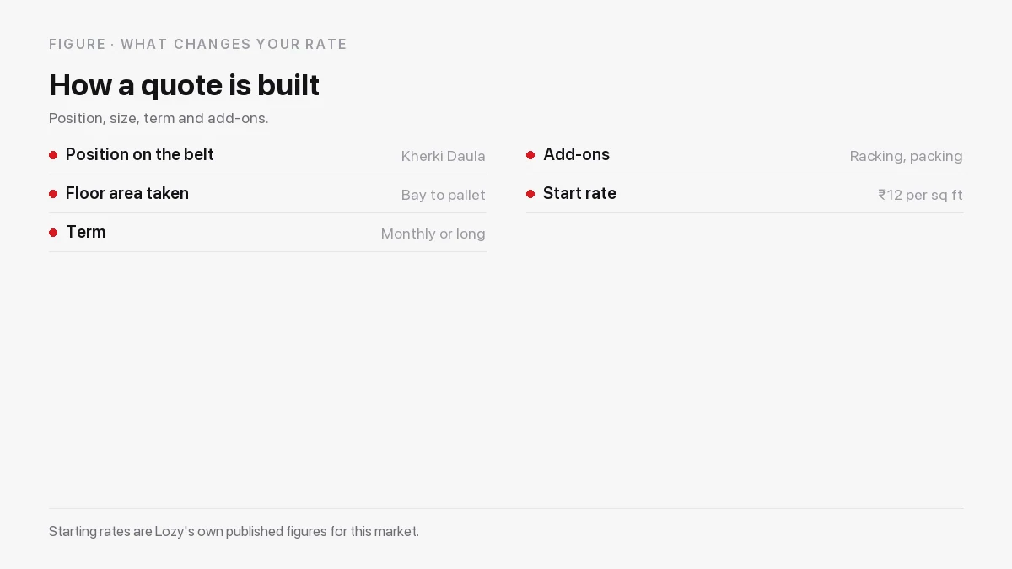Viewport: 1012px width, 569px height.
Task: Click the Add-ons row label
Action: (576, 154)
